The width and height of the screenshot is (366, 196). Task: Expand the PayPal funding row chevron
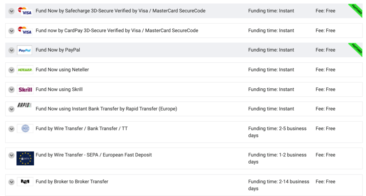(x=11, y=50)
